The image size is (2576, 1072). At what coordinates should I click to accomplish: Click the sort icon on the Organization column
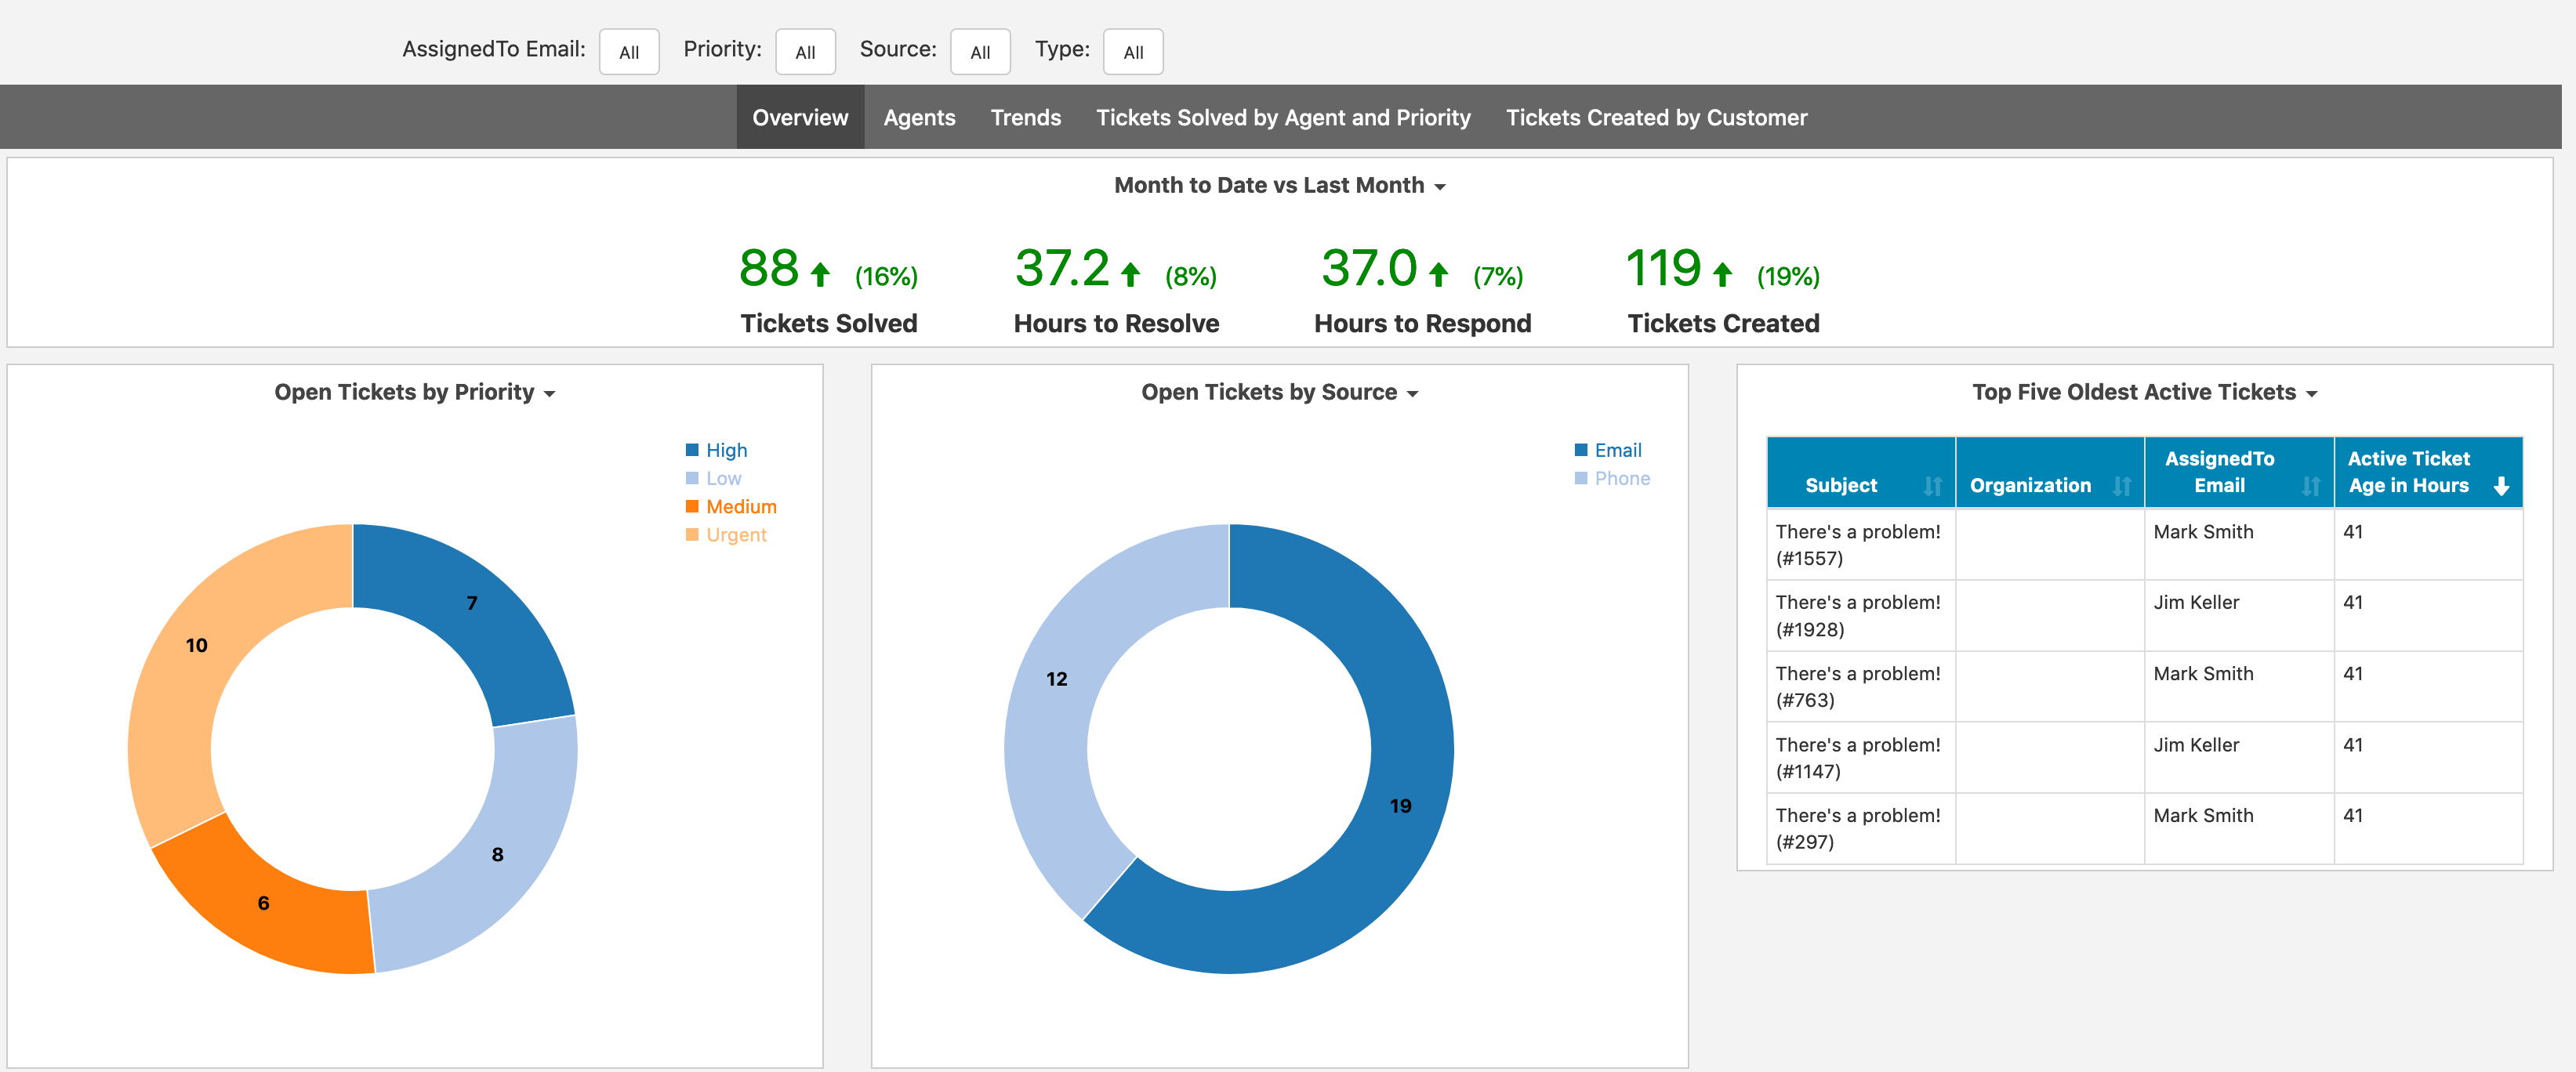coord(2122,487)
